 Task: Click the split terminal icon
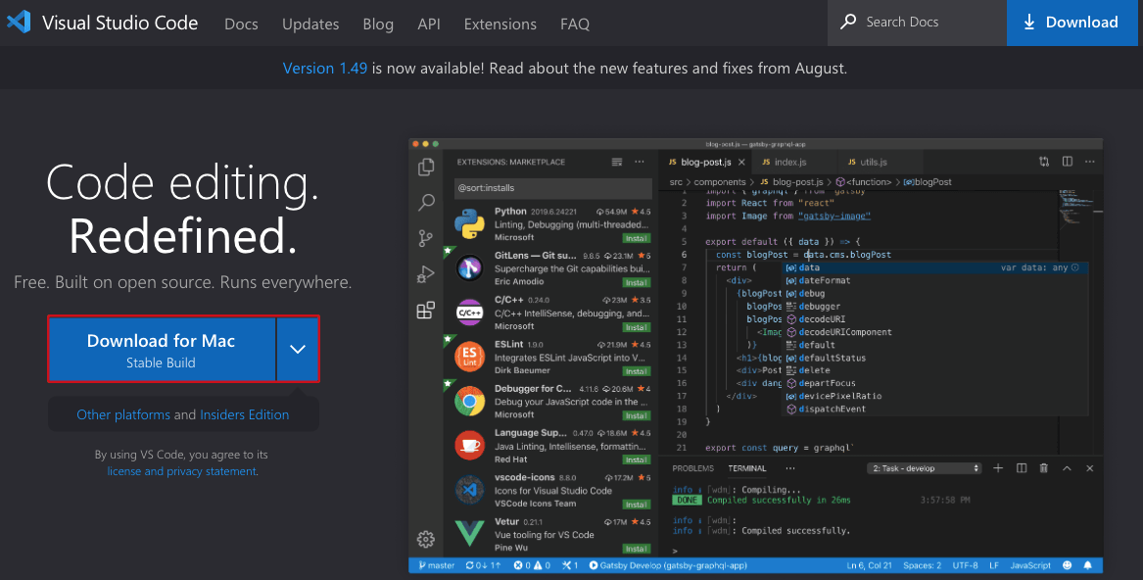tap(1021, 468)
